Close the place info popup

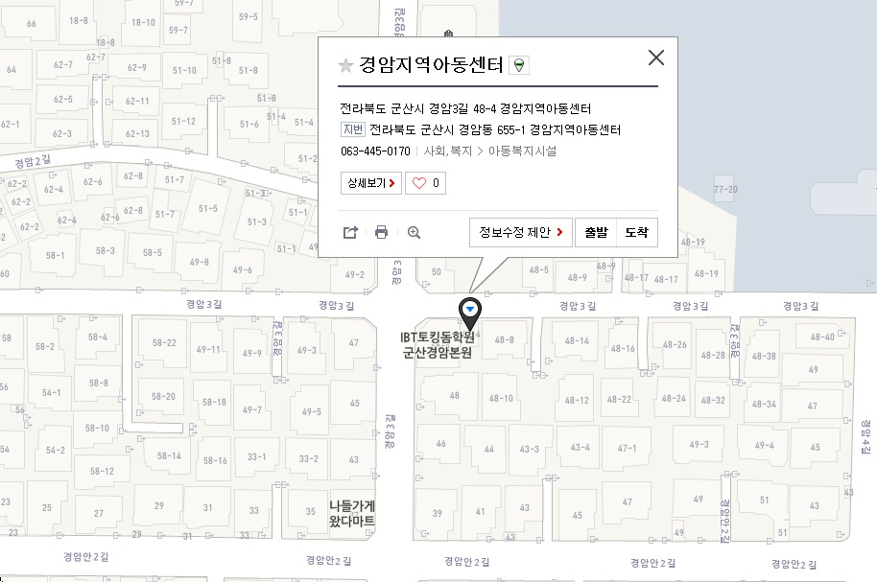click(x=656, y=58)
